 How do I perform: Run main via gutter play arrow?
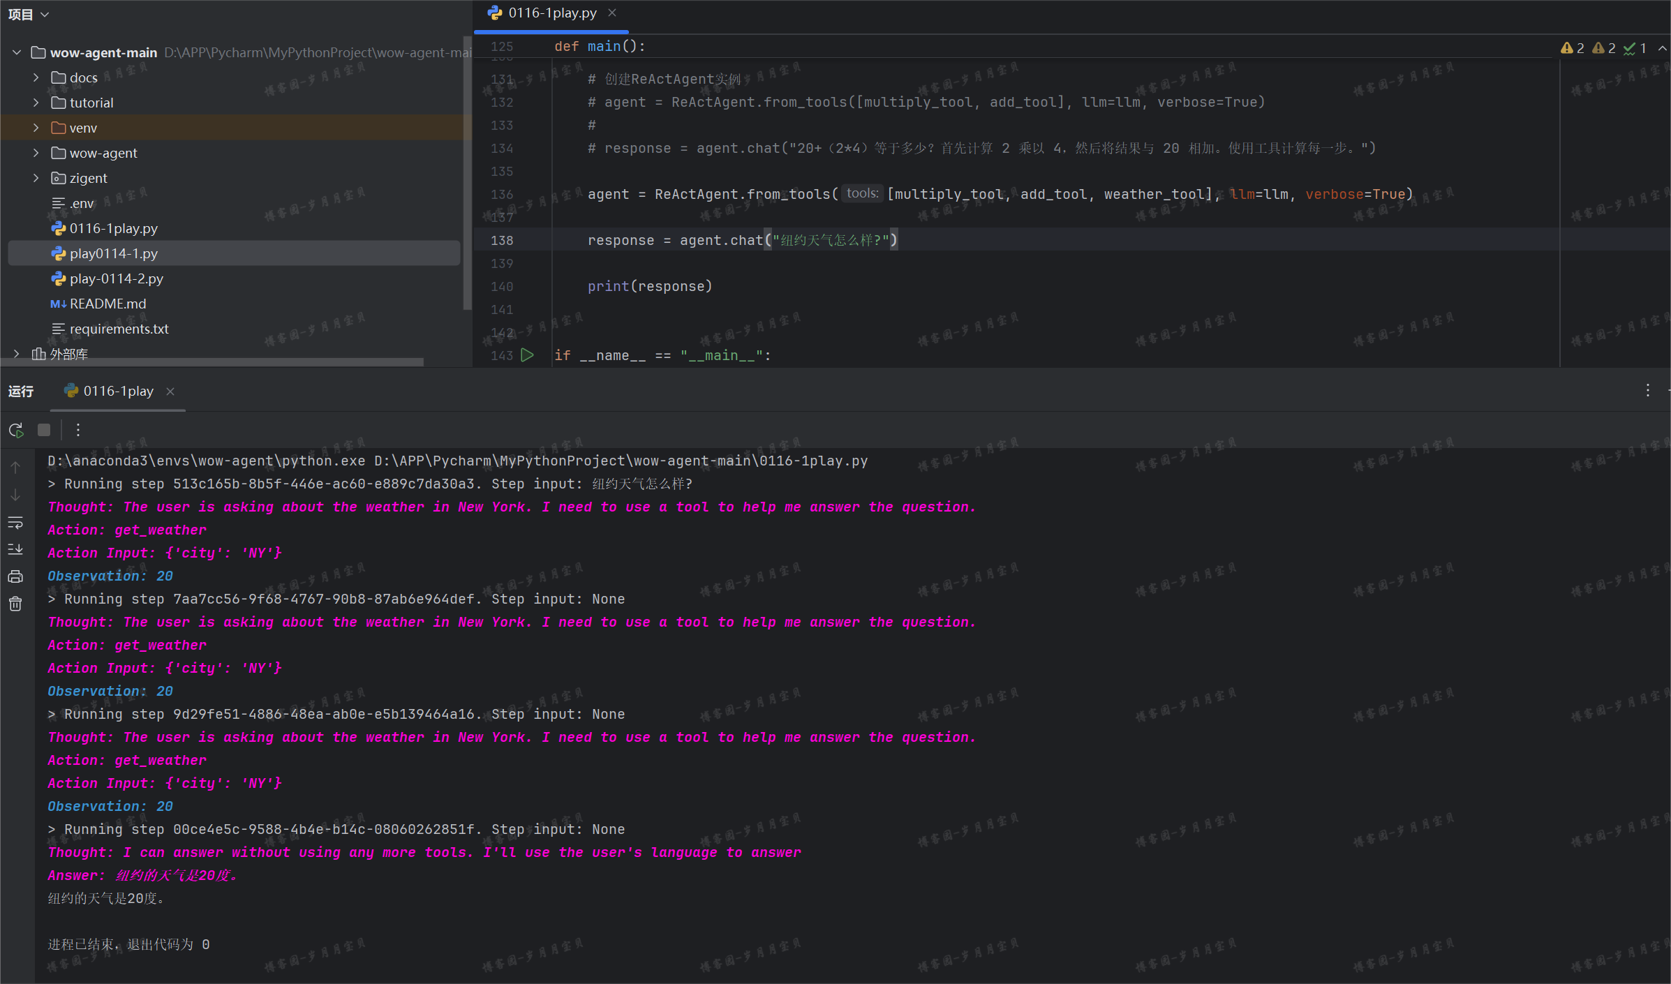tap(528, 355)
